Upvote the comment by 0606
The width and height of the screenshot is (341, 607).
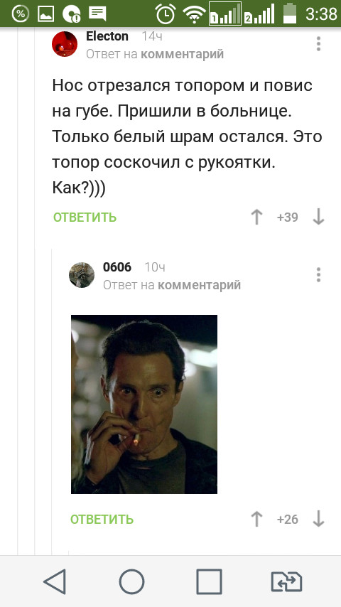coord(256,519)
